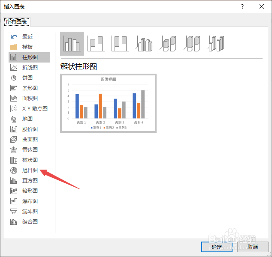Viewport: 272px width, 257px height.
Task: Choose 最近 in the chart category list
Action: click(27, 37)
